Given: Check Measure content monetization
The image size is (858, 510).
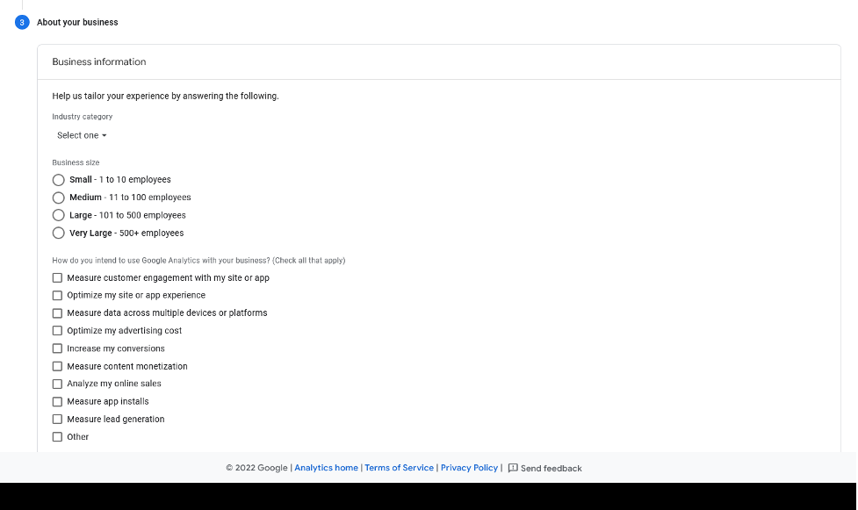Looking at the screenshot, I should coord(57,366).
